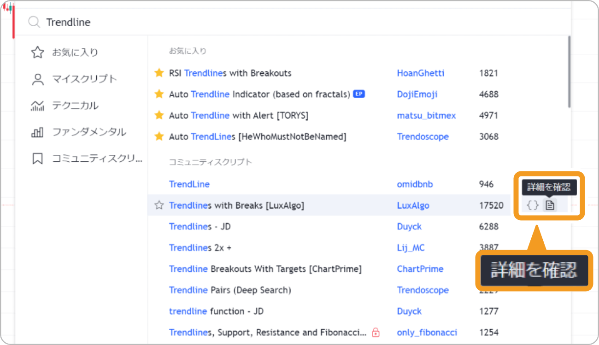Click the お気に入り section header in results
Image resolution: width=599 pixels, height=345 pixels.
188,51
